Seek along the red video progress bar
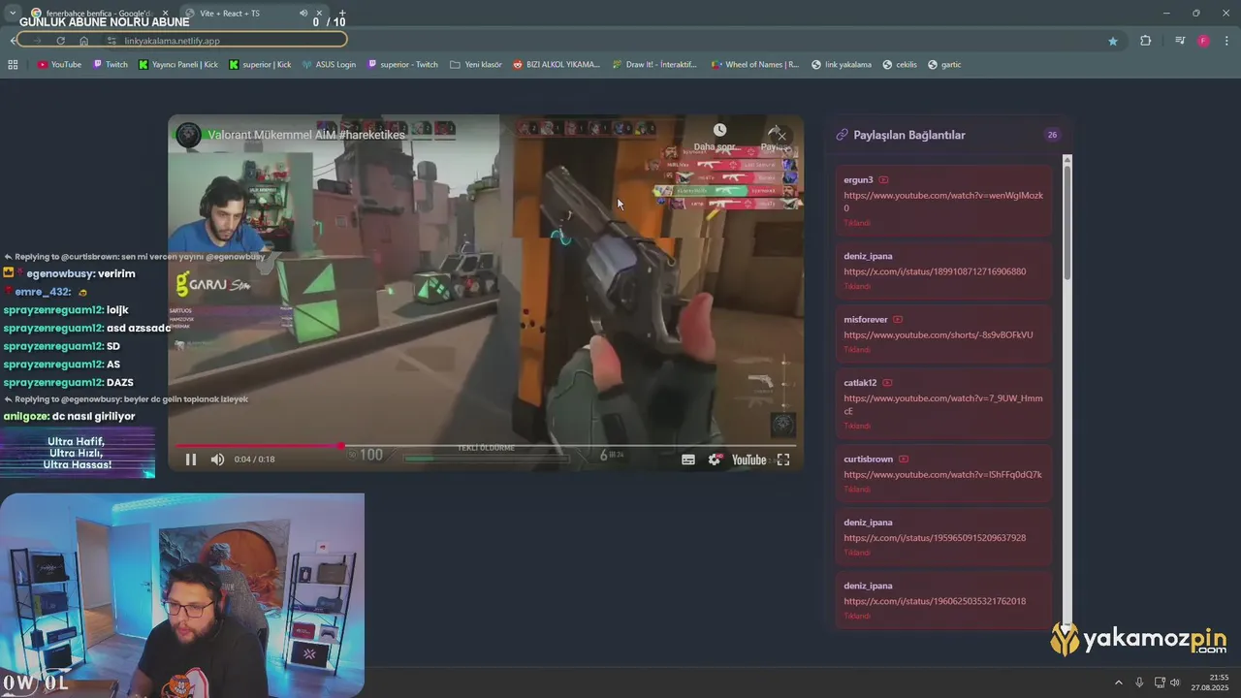This screenshot has height=698, width=1241. tap(485, 446)
